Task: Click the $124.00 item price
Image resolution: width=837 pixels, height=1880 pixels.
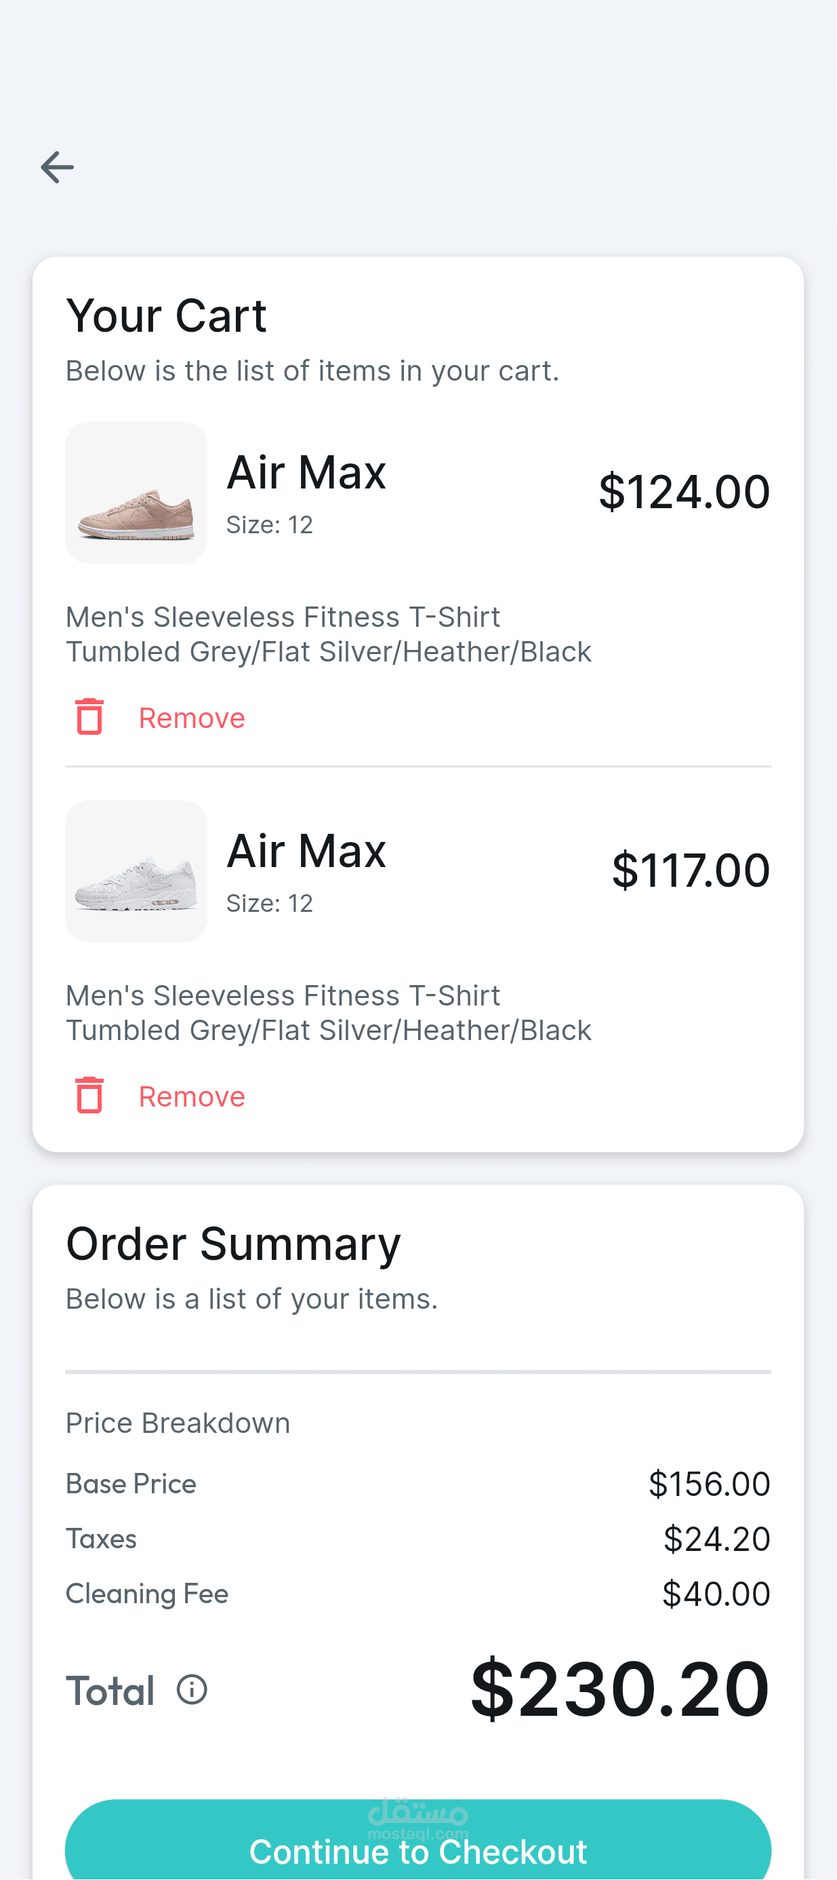Action: click(684, 491)
